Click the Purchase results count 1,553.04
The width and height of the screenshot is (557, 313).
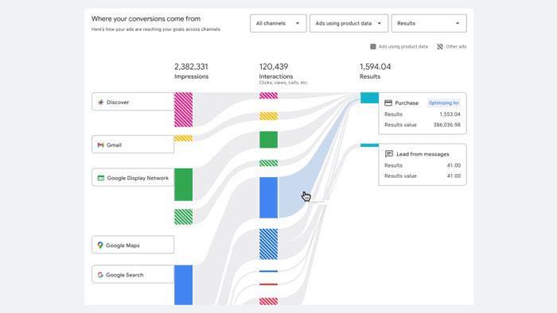pyautogui.click(x=450, y=114)
